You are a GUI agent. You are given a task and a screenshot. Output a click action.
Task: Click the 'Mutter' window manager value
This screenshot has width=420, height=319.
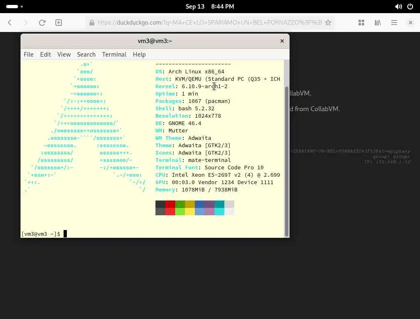178,130
